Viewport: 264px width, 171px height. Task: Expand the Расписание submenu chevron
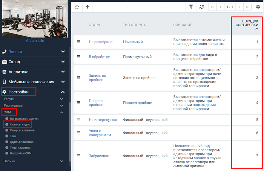click(x=61, y=105)
